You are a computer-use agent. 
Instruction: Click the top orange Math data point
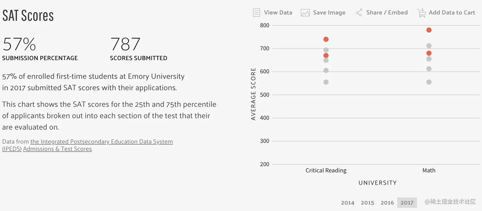click(x=429, y=30)
